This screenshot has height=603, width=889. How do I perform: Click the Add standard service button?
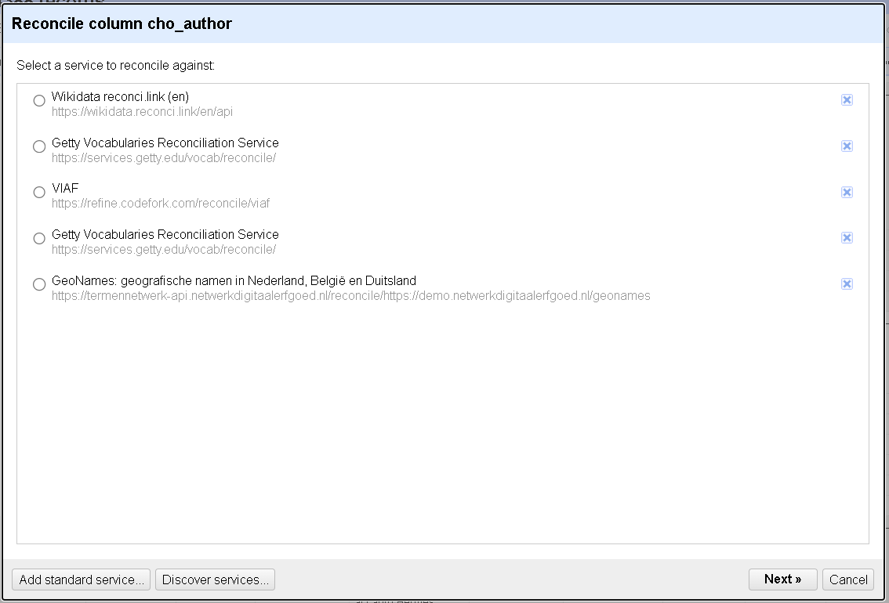82,580
